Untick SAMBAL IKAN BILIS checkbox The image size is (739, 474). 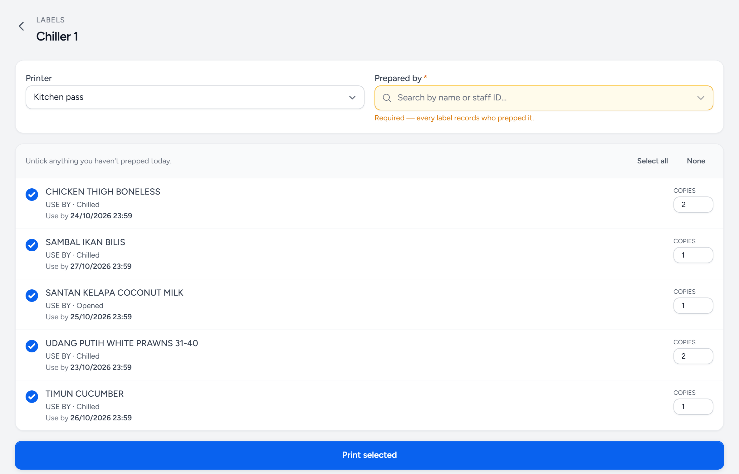click(x=32, y=245)
